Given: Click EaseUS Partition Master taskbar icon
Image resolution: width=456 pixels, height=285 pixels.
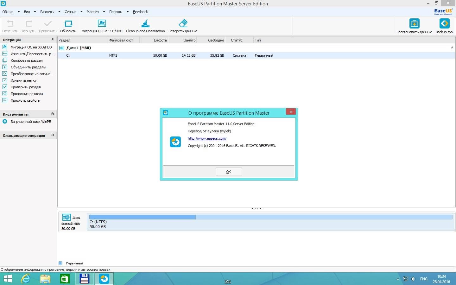Looking at the screenshot, I should [104, 279].
